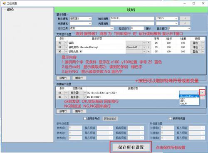Click the 回复内容 column header

tap(133, 89)
